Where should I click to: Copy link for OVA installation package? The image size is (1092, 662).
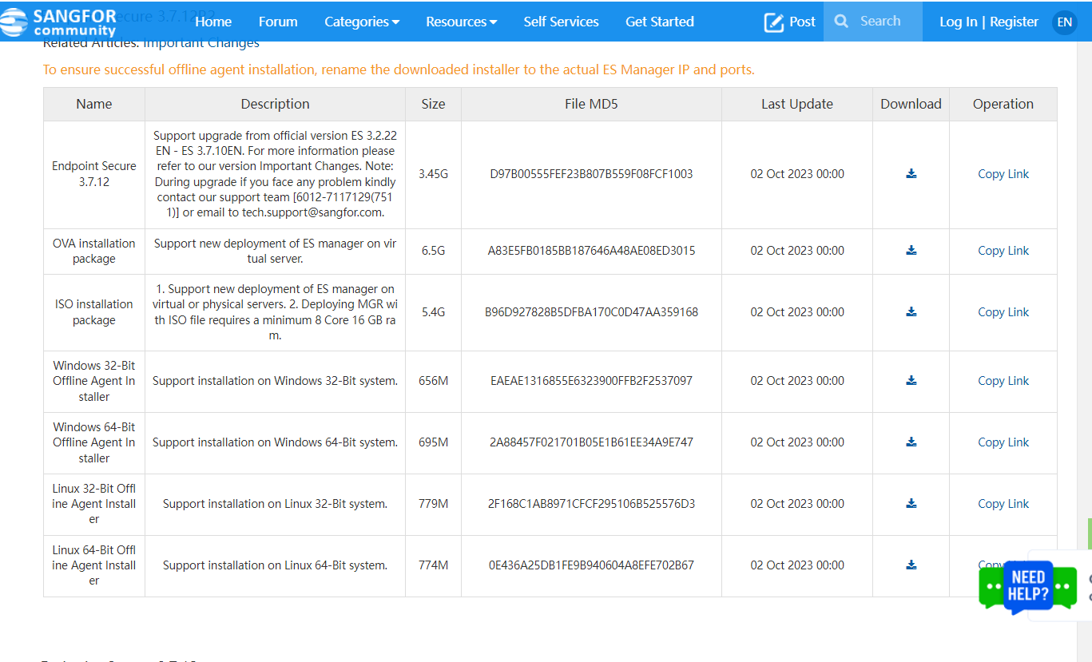pos(1003,251)
